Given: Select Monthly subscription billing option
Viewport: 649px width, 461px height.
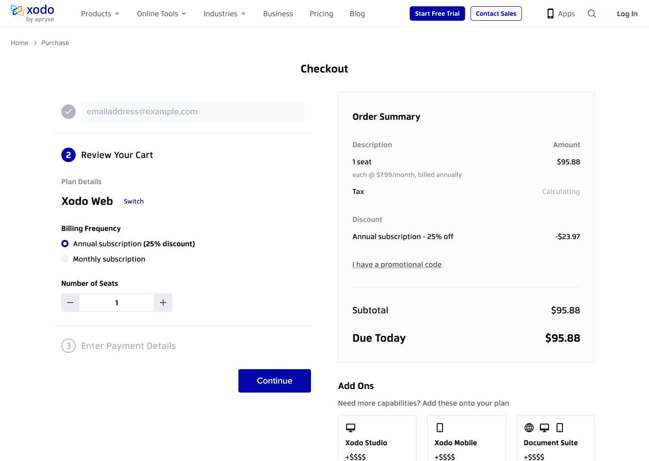Looking at the screenshot, I should pos(65,259).
